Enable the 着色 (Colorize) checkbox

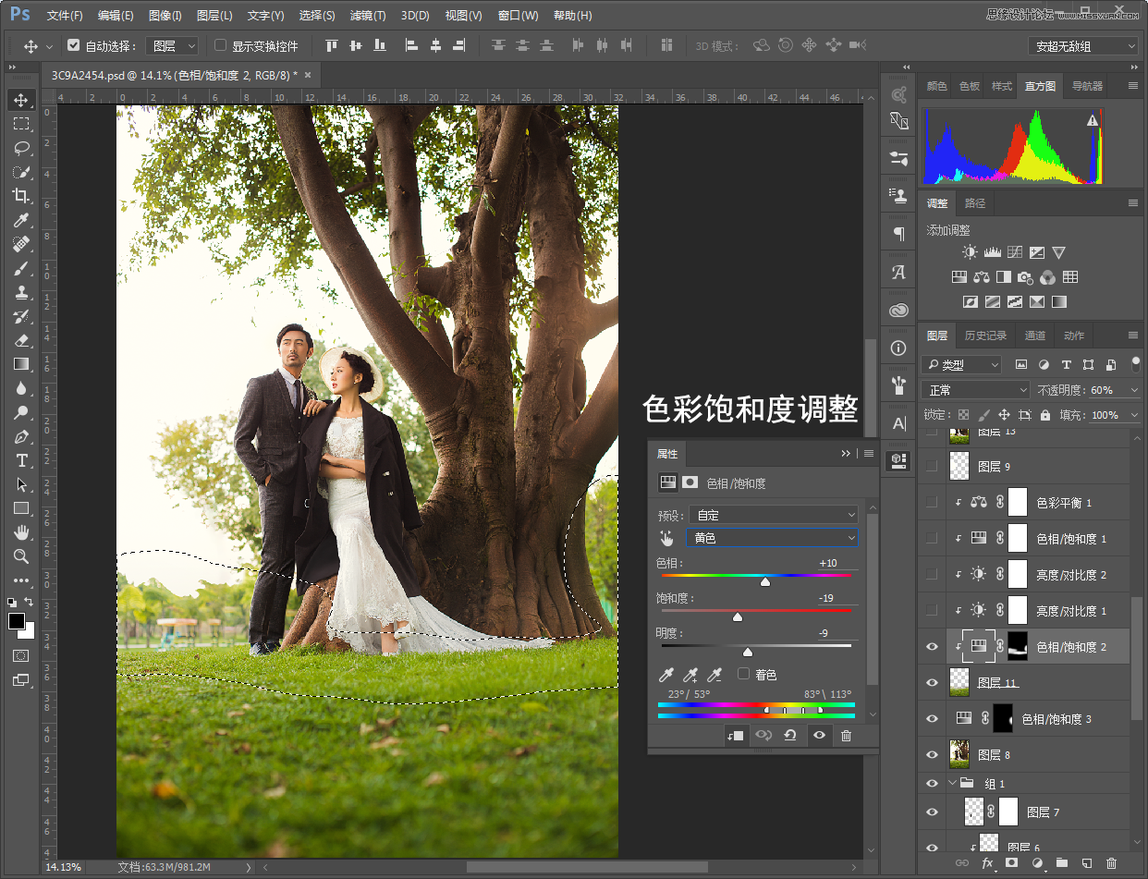pyautogui.click(x=744, y=675)
